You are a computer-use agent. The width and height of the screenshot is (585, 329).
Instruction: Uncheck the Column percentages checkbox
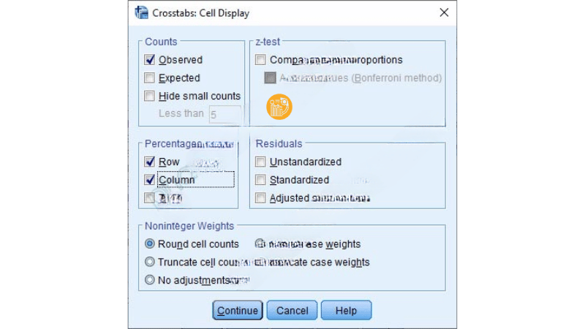tap(150, 180)
